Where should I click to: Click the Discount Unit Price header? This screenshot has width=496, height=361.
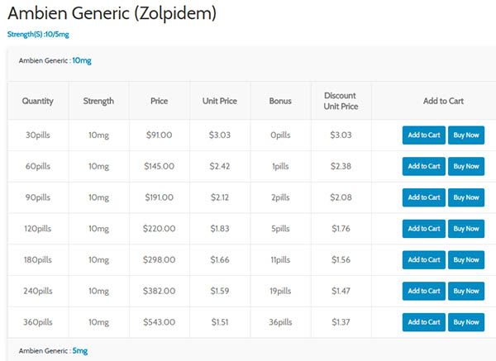coord(341,101)
